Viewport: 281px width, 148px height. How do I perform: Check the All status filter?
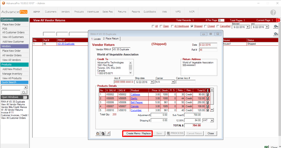click(153, 26)
